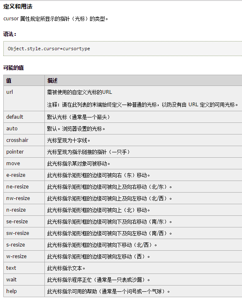Click the ne-resize value cell
The image size is (242, 298).
point(24,187)
